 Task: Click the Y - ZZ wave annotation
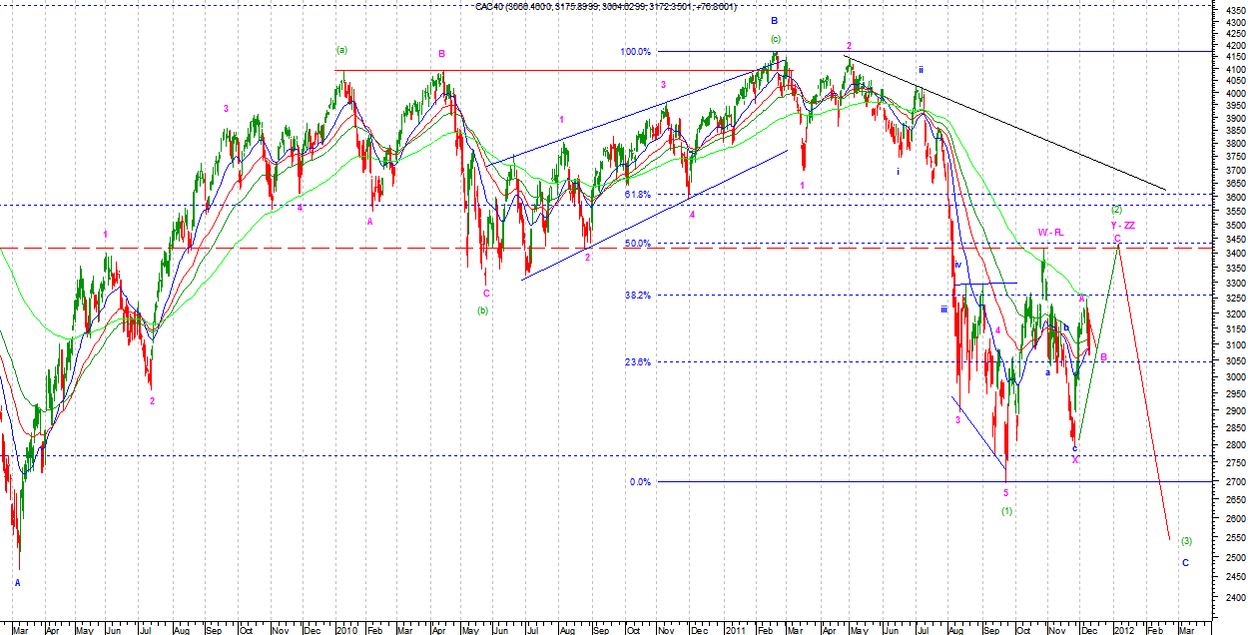[1122, 226]
